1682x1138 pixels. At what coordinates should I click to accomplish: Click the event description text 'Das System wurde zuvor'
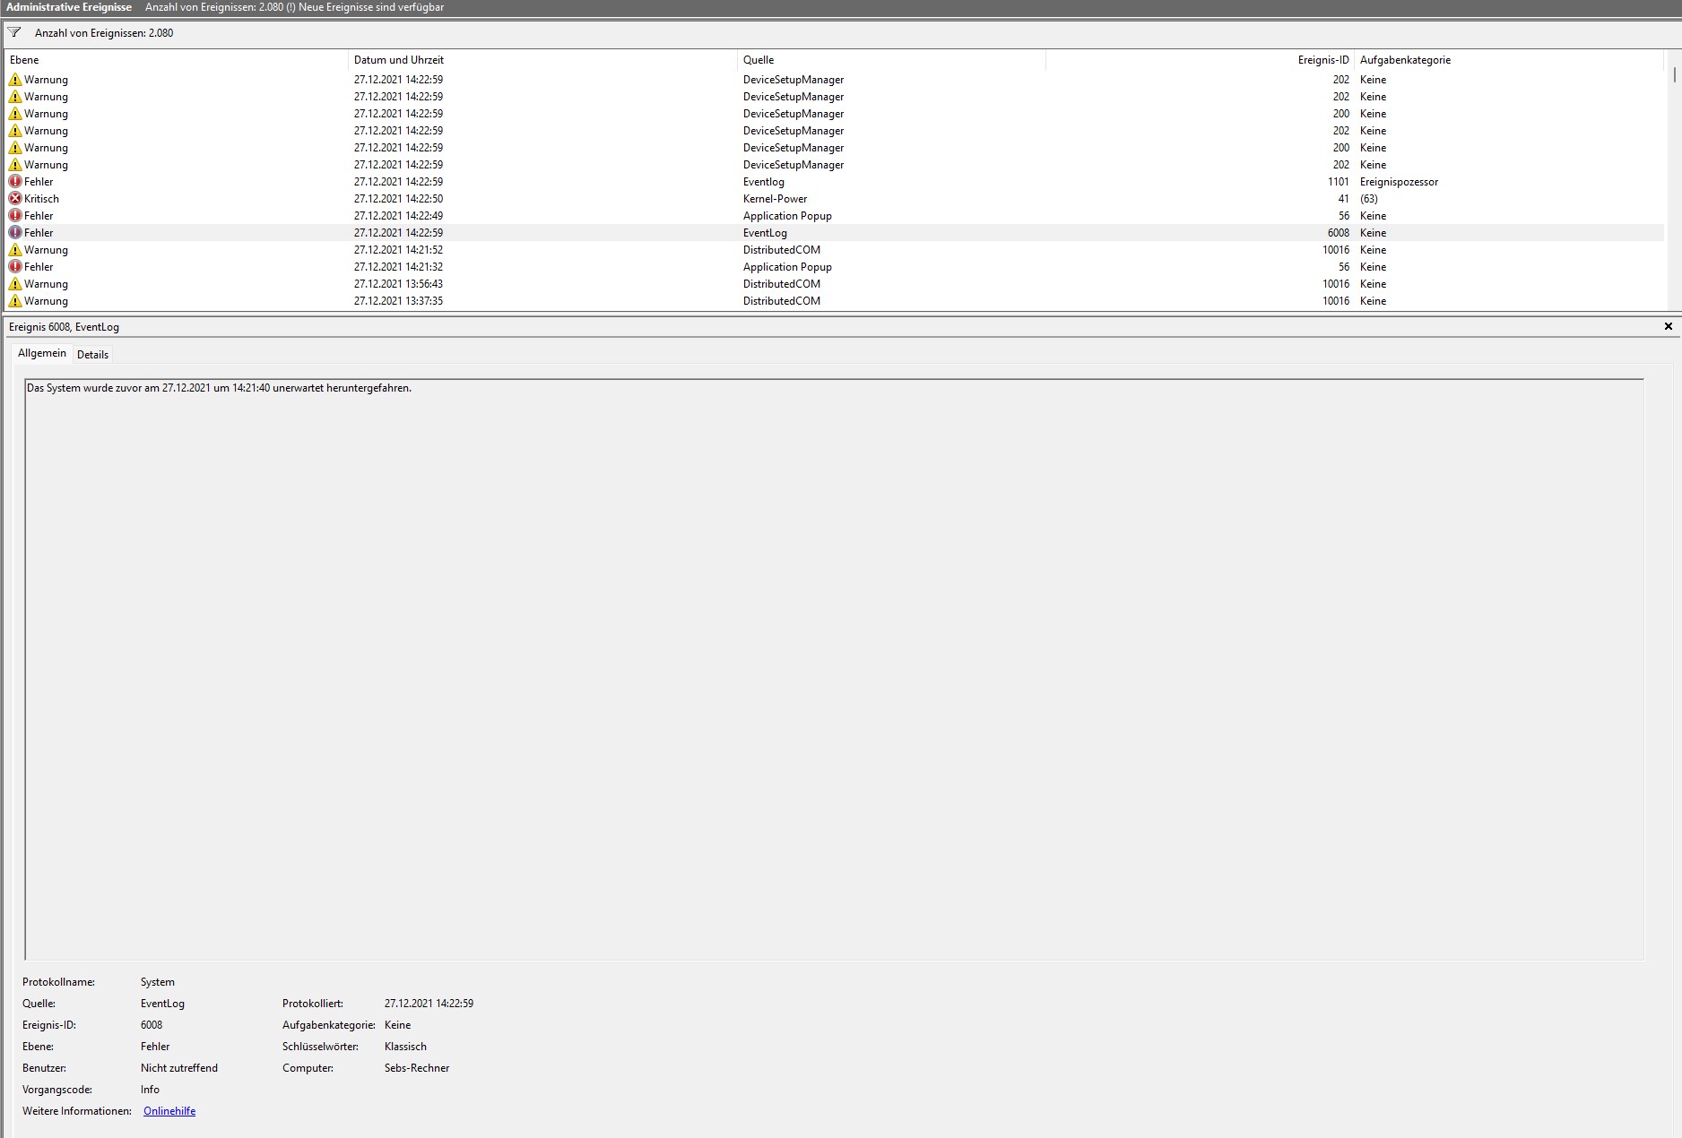point(220,388)
